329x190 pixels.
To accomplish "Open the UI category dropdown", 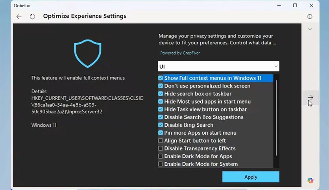I will (x=218, y=67).
